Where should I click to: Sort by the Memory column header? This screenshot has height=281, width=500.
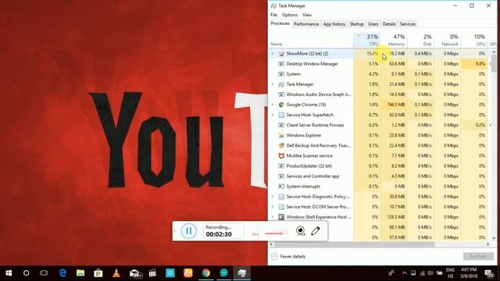tap(394, 40)
